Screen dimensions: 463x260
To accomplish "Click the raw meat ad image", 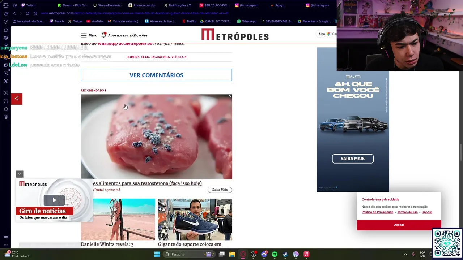I will pos(156,137).
